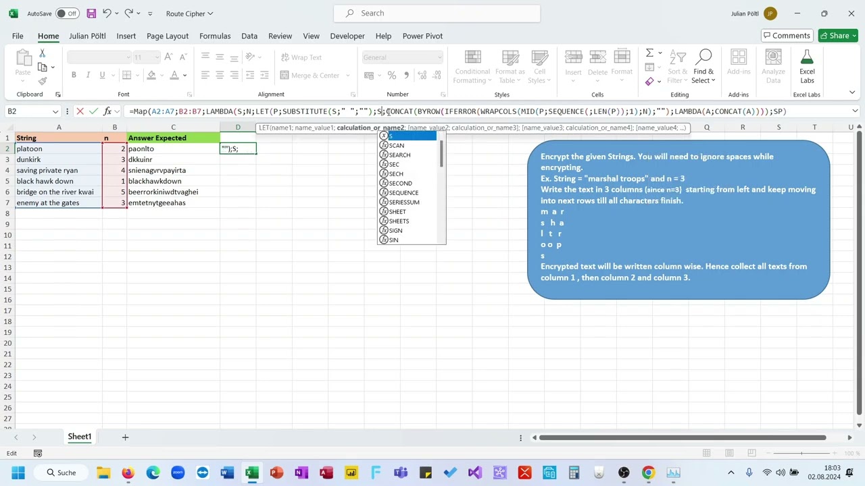This screenshot has width=865, height=486.
Task: Add a new sheet with plus button
Action: 125,437
